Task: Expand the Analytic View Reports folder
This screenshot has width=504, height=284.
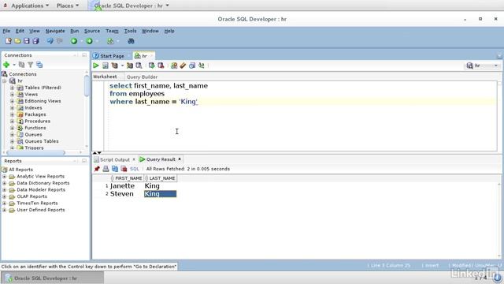Action: tap(5, 177)
